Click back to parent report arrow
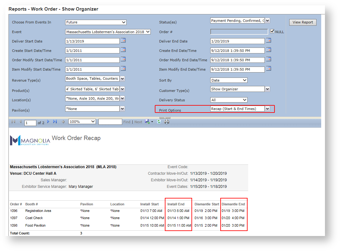The width and height of the screenshot is (340, 251). coord(63,122)
